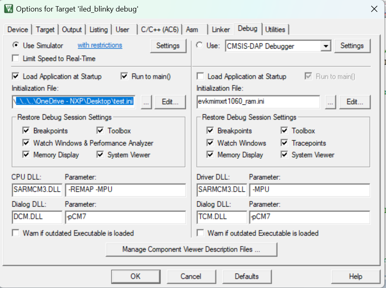Click the browse ellipsis beside test.ini
Viewport: 386px width, 288px height.
point(146,102)
